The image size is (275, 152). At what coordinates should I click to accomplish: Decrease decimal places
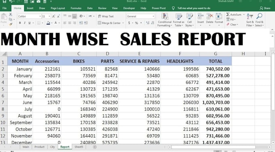point(152,23)
